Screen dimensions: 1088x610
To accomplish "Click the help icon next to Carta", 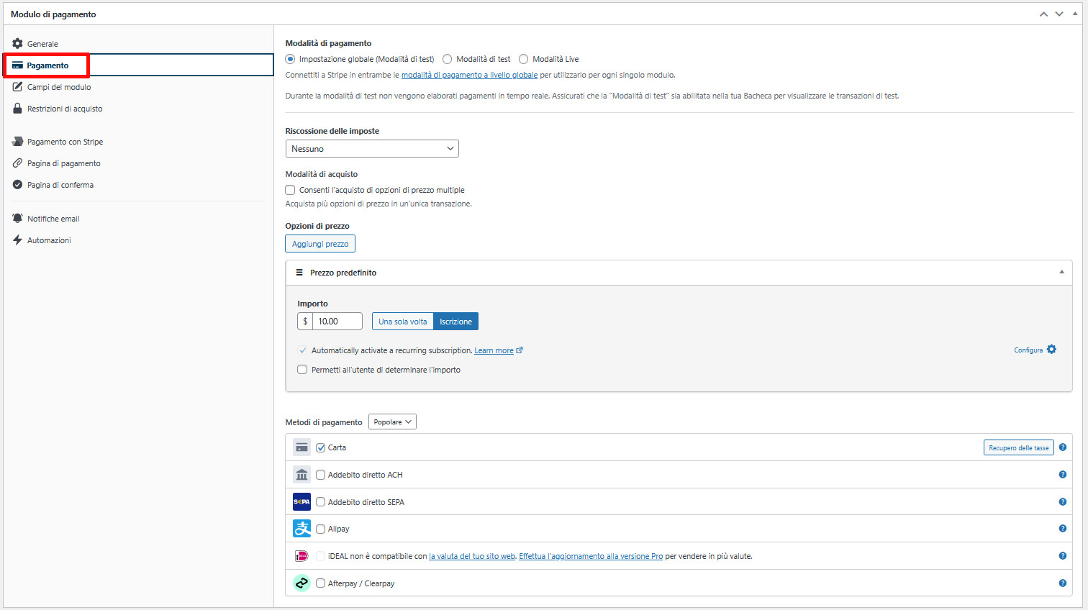I will tap(1063, 447).
